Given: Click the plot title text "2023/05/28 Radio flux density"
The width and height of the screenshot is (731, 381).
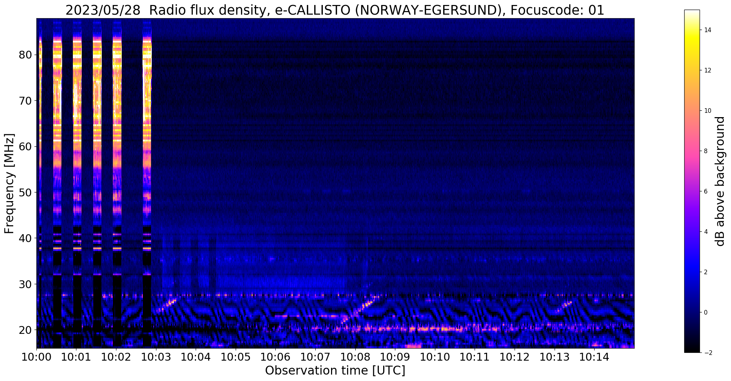Looking at the screenshot, I should point(166,10).
